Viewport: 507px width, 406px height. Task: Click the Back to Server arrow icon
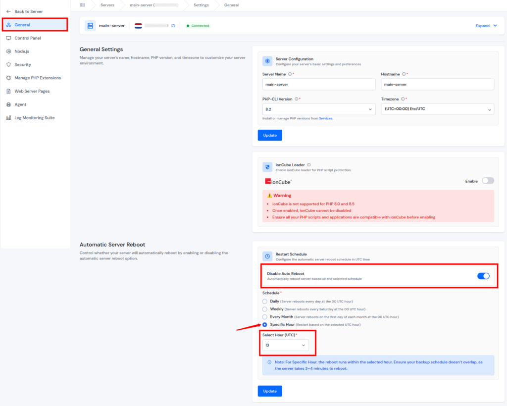tap(8, 11)
